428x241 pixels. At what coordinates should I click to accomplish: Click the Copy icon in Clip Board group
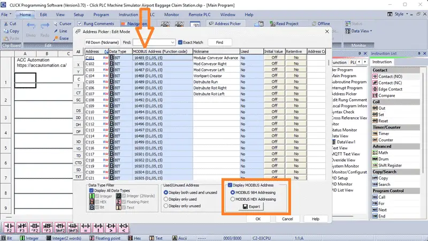pos(6,31)
